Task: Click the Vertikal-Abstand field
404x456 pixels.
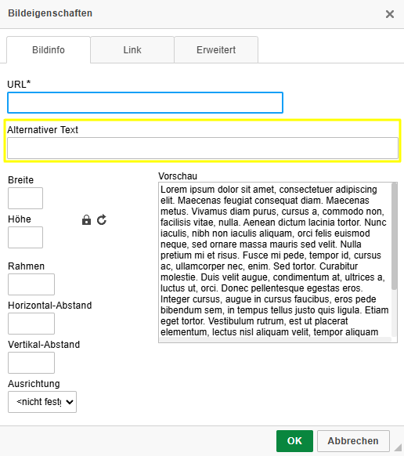Action: coord(31,363)
